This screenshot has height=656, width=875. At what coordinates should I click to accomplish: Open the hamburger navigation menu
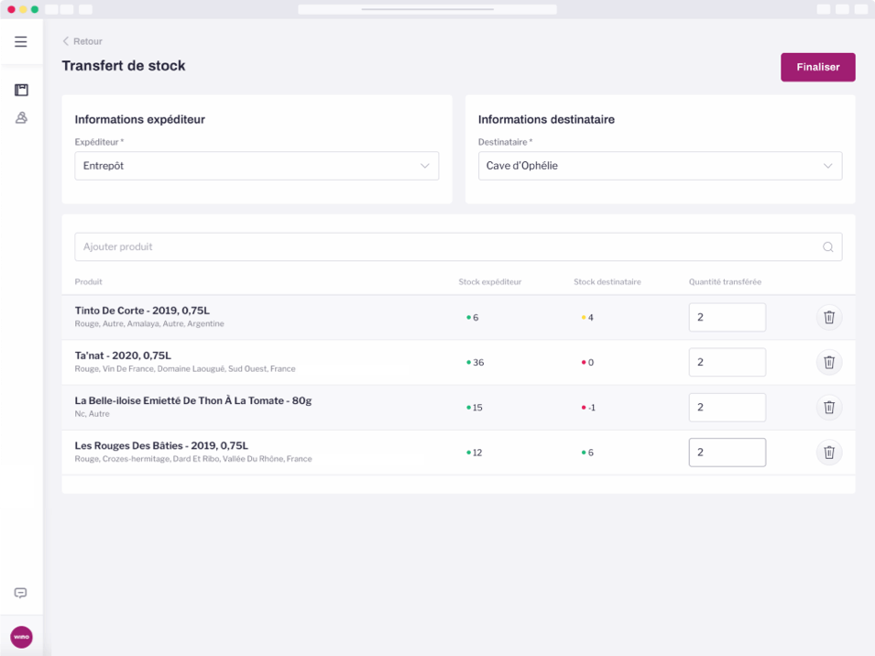(x=20, y=41)
